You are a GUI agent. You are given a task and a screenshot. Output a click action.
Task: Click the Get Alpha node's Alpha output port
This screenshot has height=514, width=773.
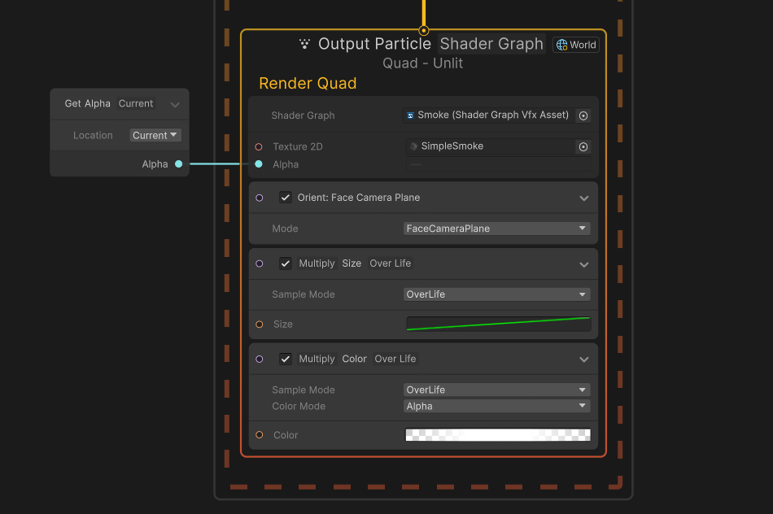tap(178, 164)
